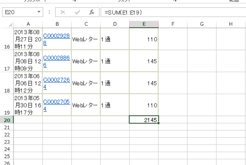This screenshot has width=246, height=165.
Task: Select row 25 header
Action: (x=7, y=156)
